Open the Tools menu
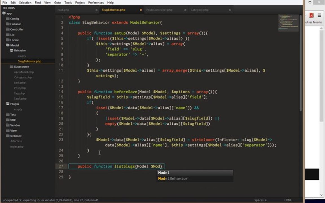325x203 pixels. 68,3
